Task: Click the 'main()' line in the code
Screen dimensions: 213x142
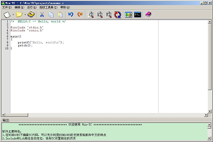Action: click(x=16, y=36)
